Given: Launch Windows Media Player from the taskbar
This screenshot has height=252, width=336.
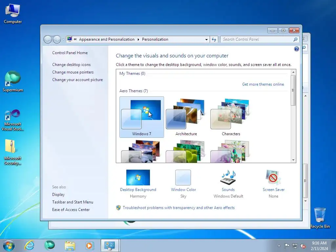Looking at the screenshot, I should (x=89, y=245).
